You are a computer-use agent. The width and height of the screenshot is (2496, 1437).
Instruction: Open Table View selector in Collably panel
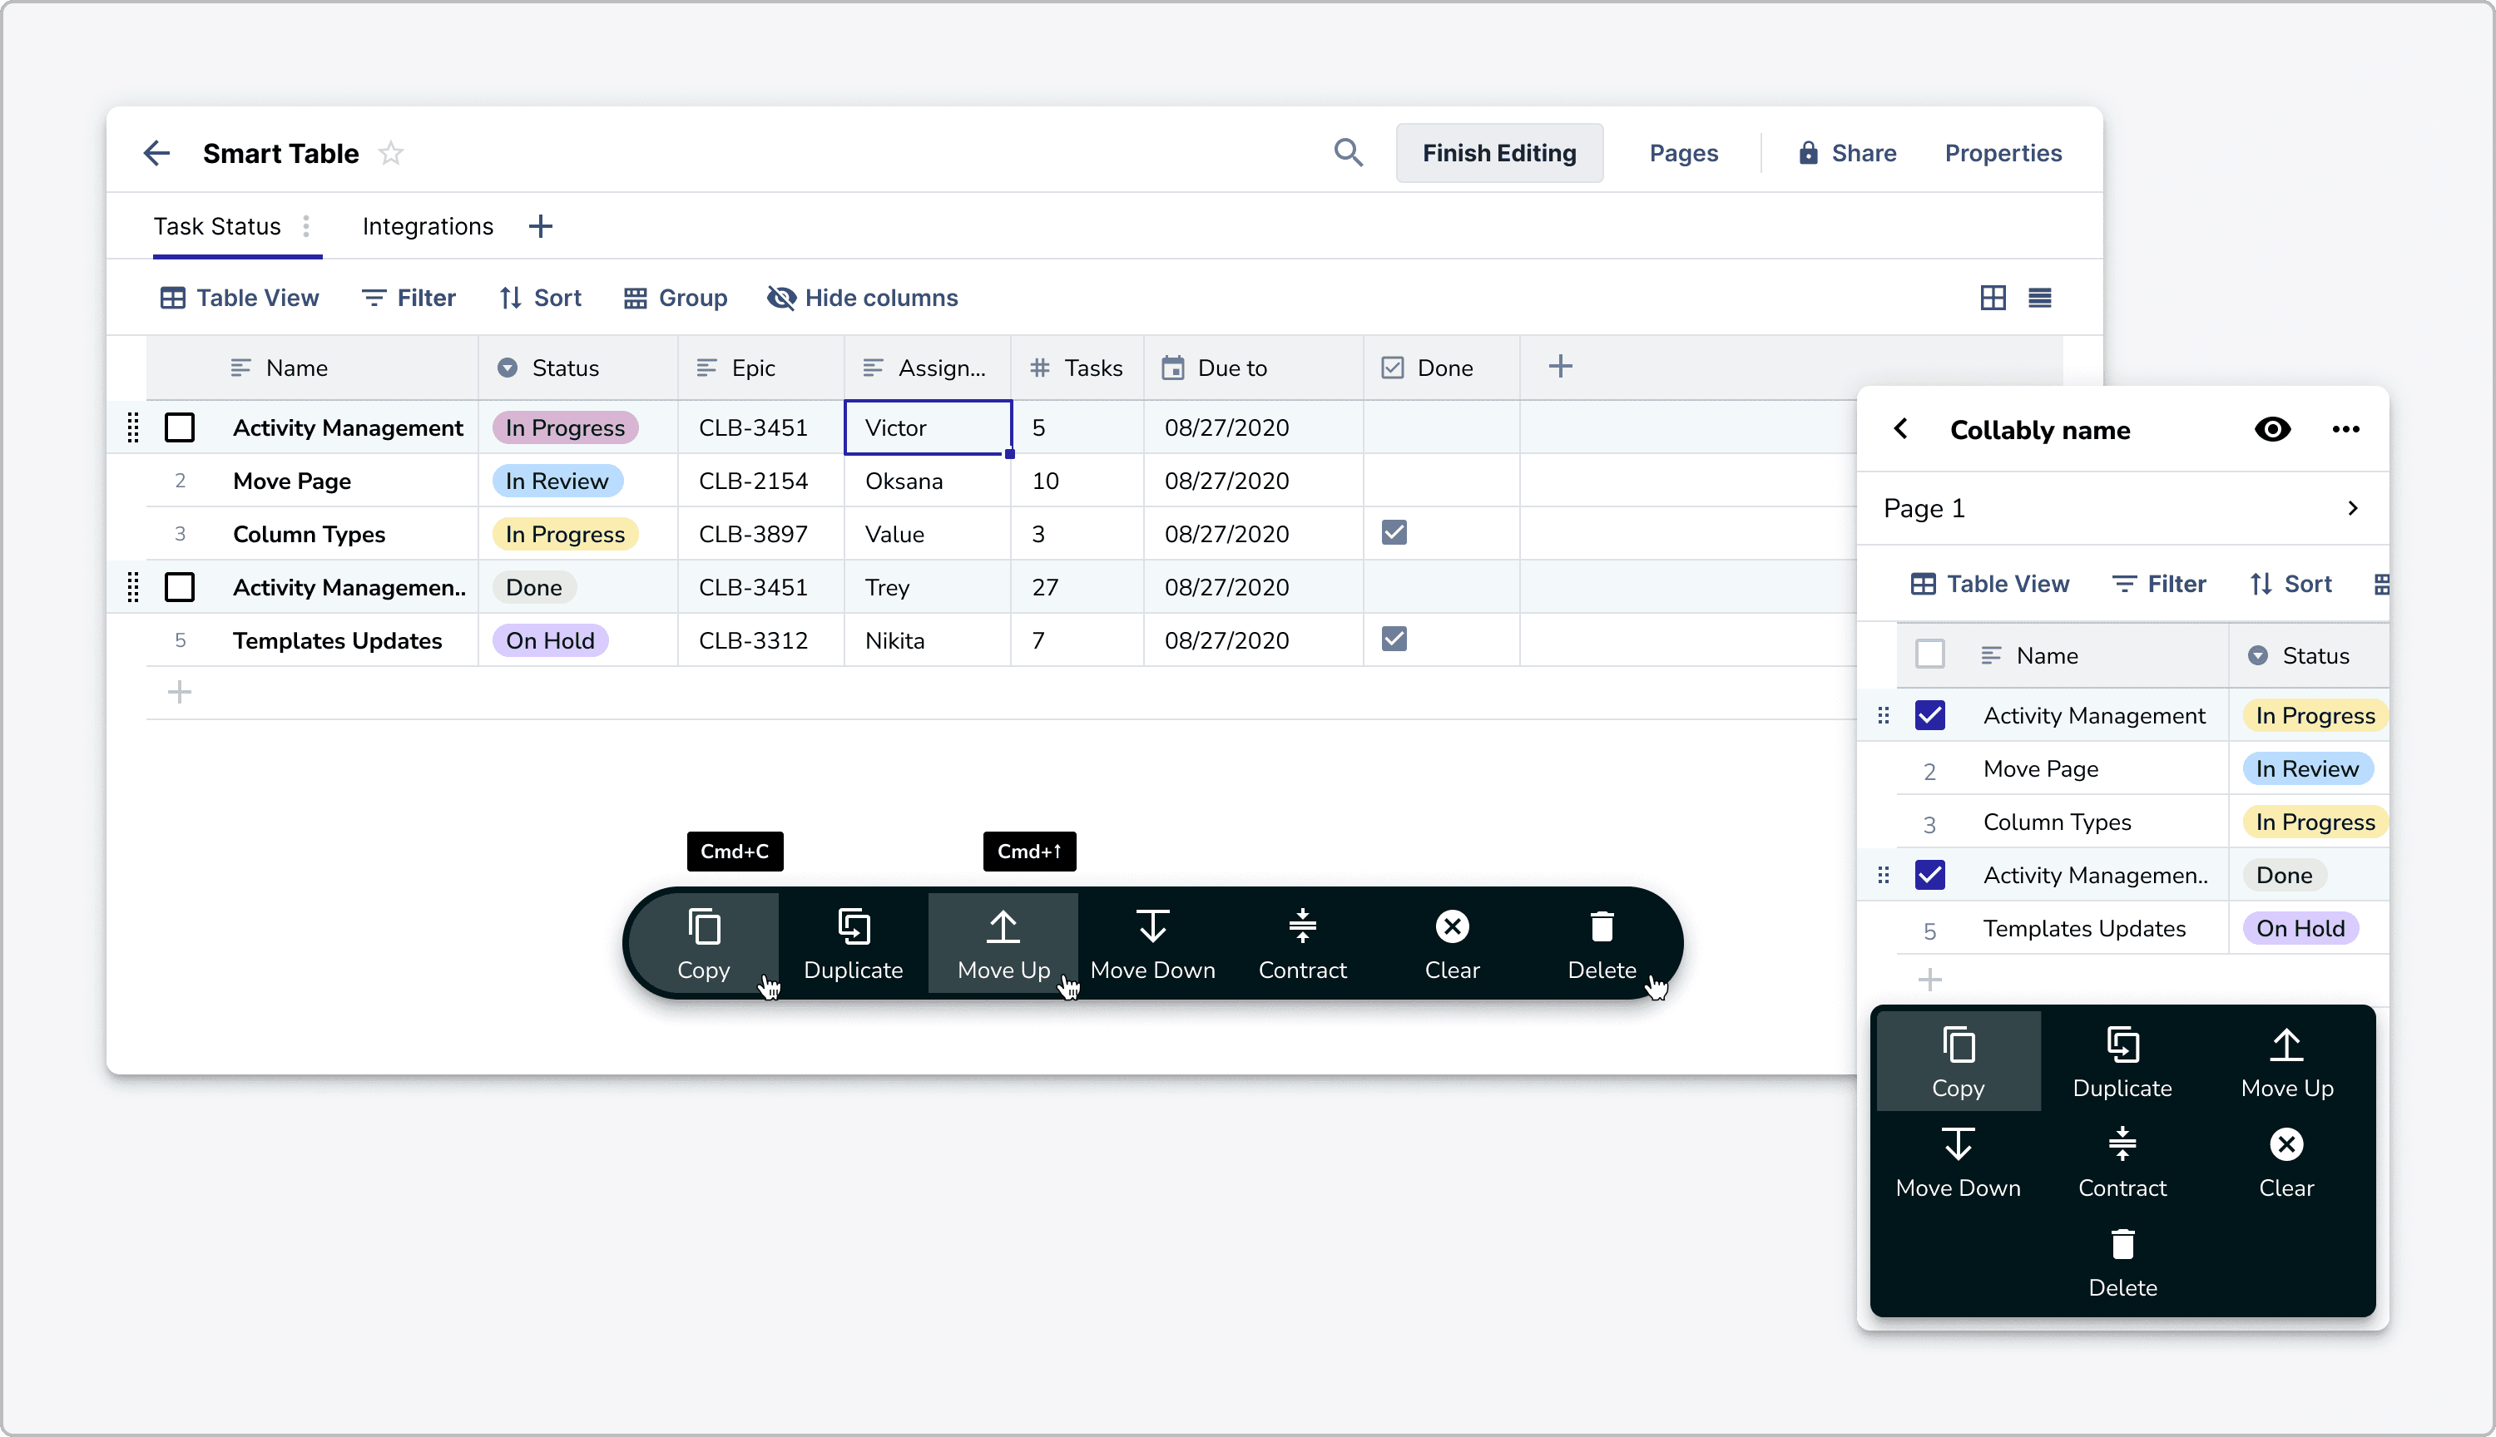coord(1989,585)
